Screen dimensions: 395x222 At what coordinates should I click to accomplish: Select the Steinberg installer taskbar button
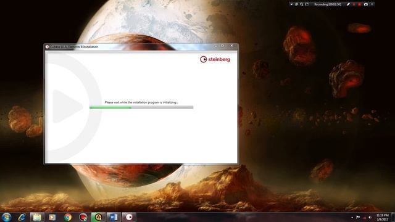pyautogui.click(x=129, y=217)
